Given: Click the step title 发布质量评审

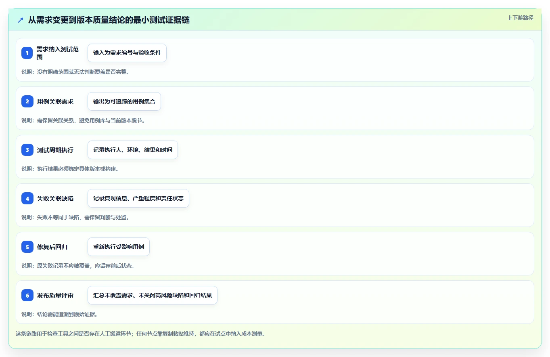Looking at the screenshot, I should pos(55,296).
